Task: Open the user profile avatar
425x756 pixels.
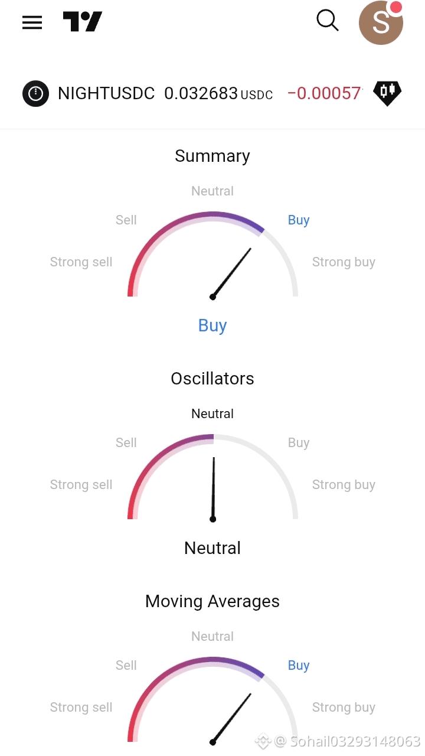Action: tap(381, 23)
